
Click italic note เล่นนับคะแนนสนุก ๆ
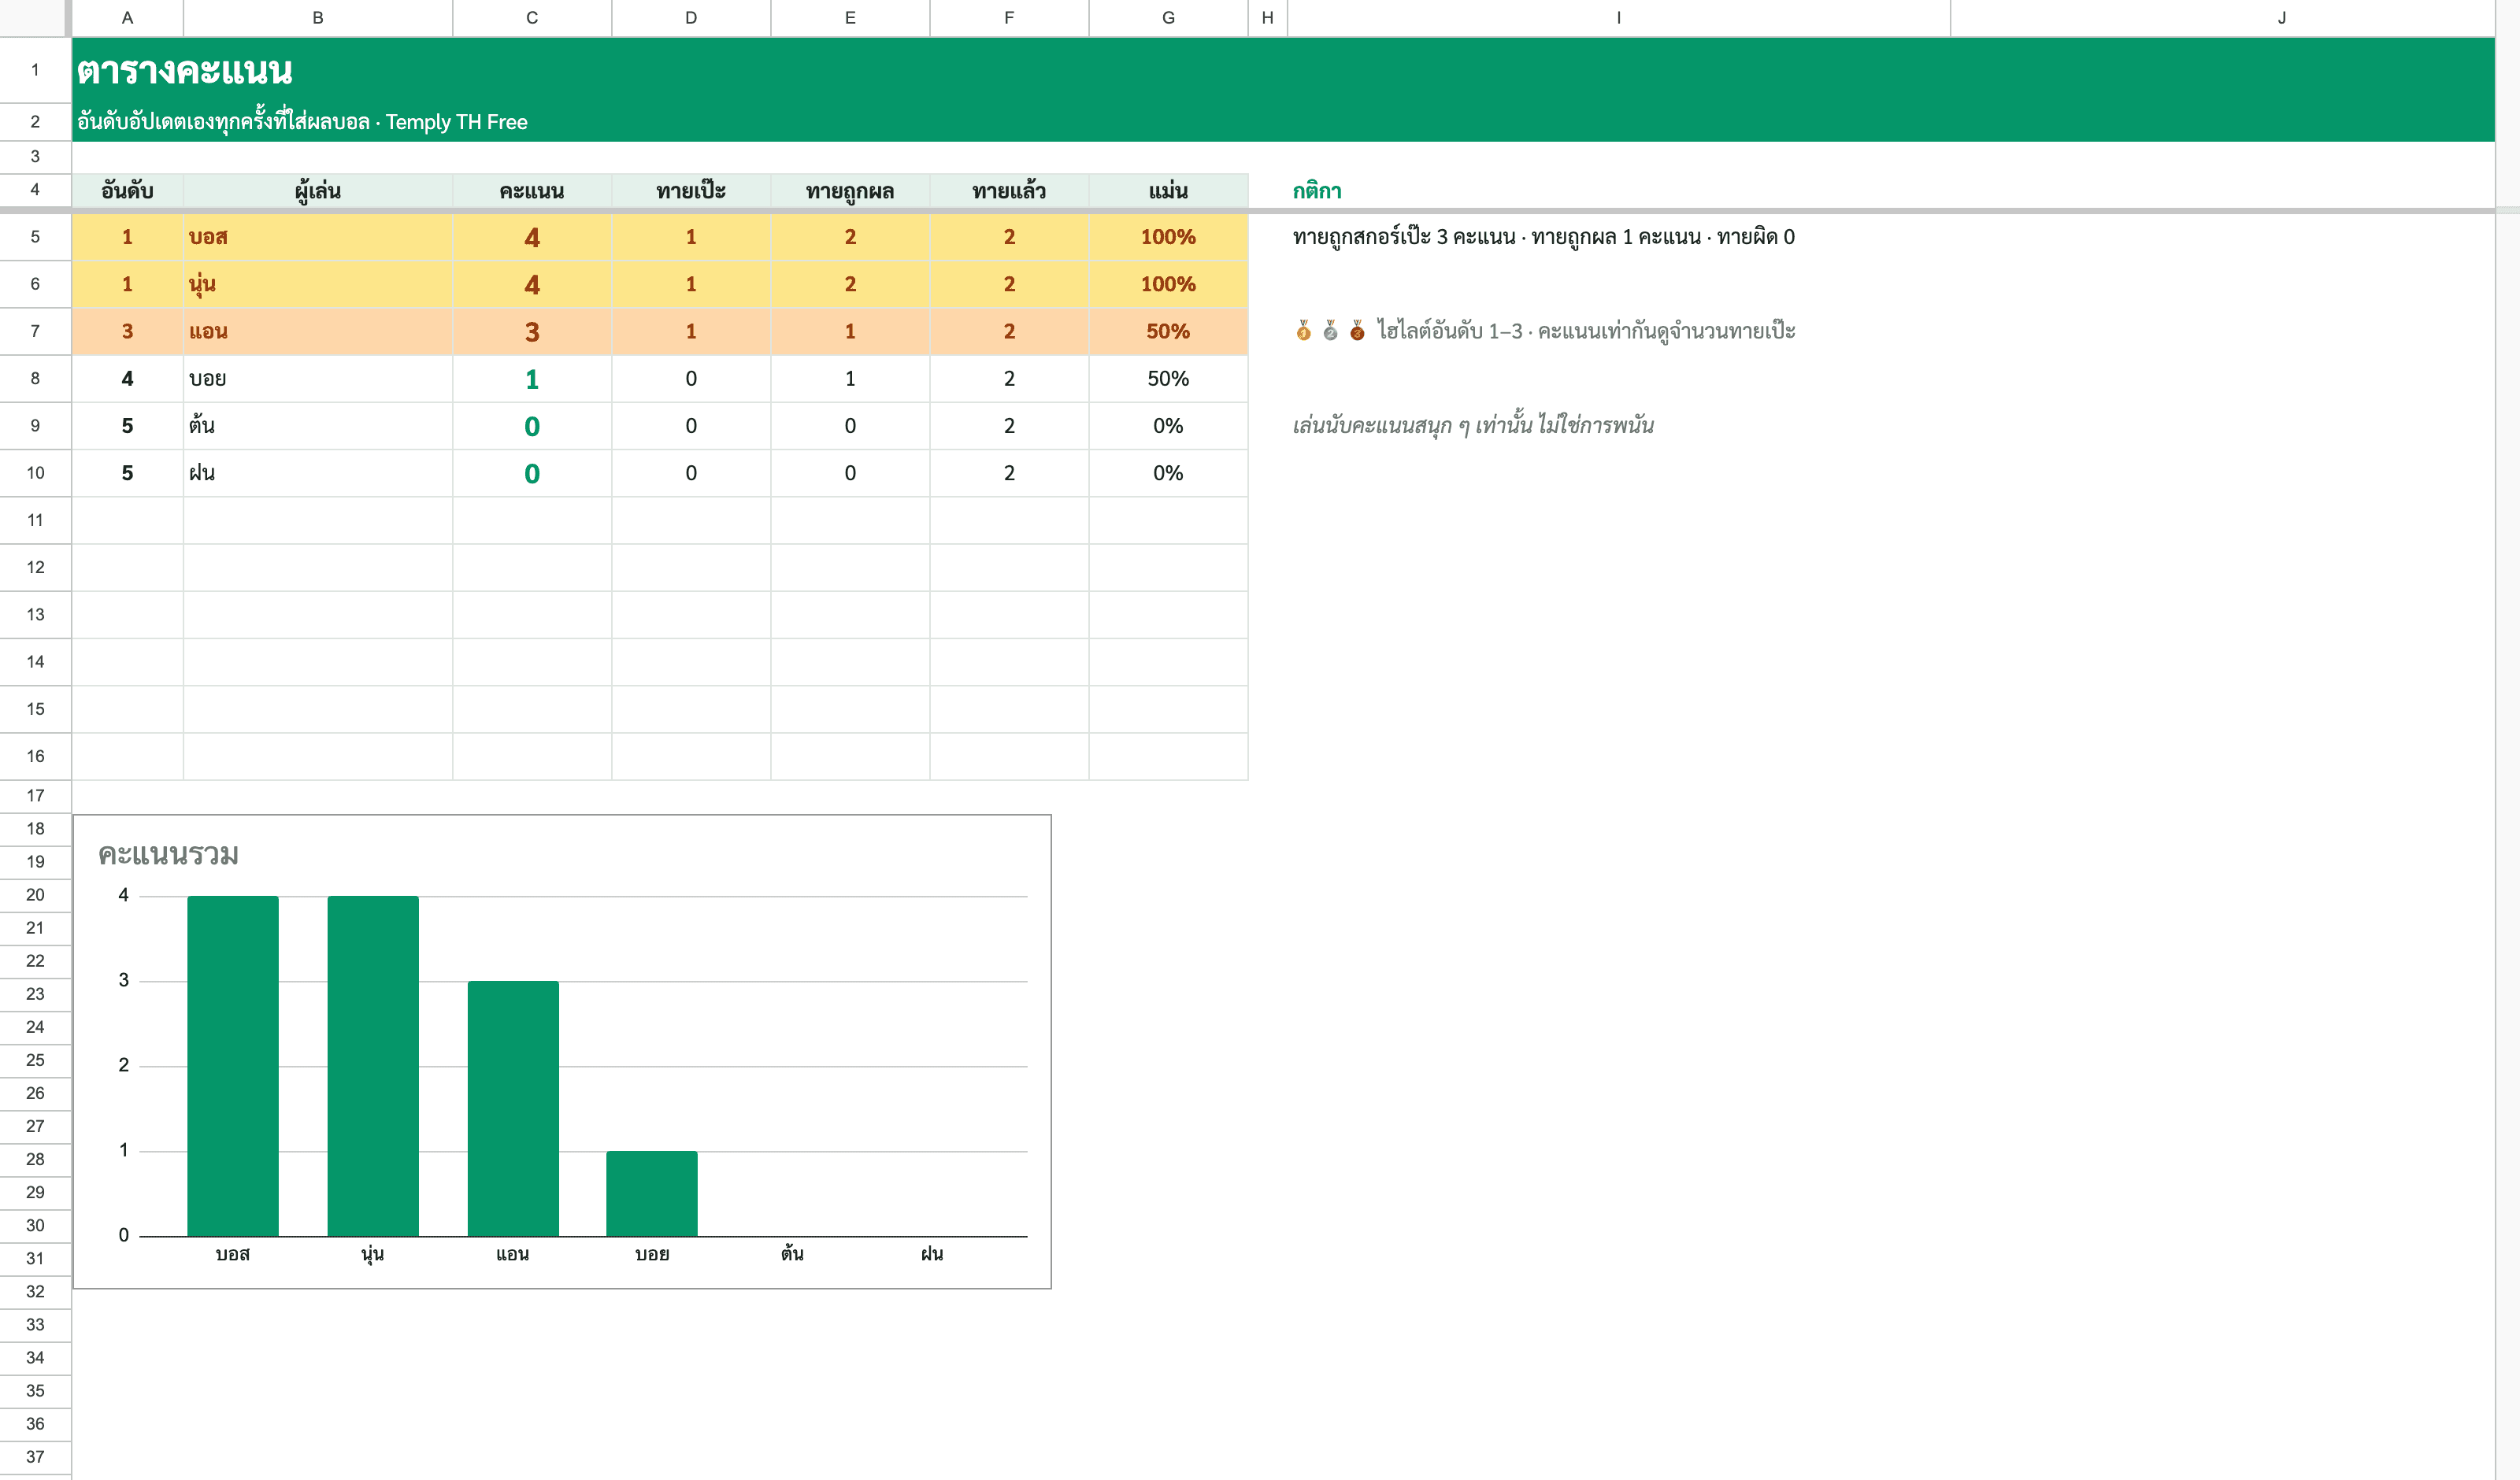1473,426
